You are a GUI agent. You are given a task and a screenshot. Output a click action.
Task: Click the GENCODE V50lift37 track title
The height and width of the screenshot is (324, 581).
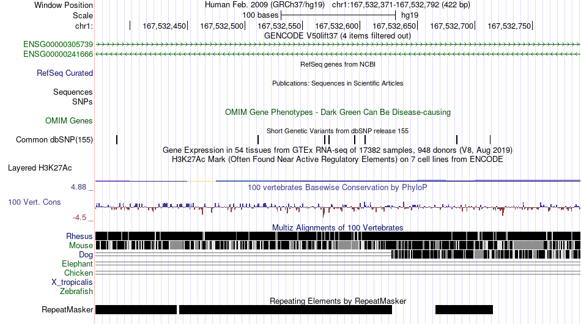coord(338,36)
